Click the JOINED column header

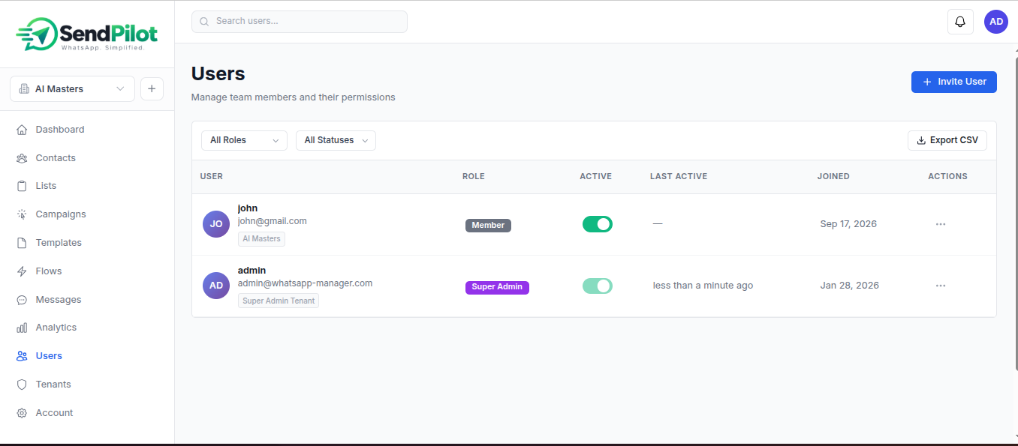click(x=833, y=177)
